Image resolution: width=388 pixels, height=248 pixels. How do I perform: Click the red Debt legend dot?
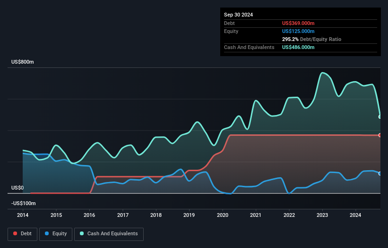point(16,234)
